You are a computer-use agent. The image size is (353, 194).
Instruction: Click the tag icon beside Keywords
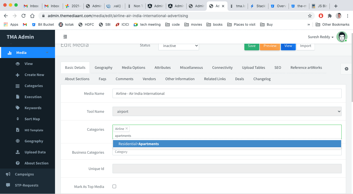[18, 108]
